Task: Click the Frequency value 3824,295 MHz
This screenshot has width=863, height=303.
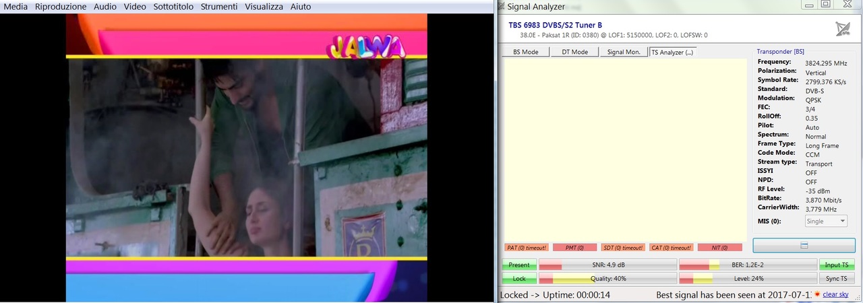Action: pos(826,63)
